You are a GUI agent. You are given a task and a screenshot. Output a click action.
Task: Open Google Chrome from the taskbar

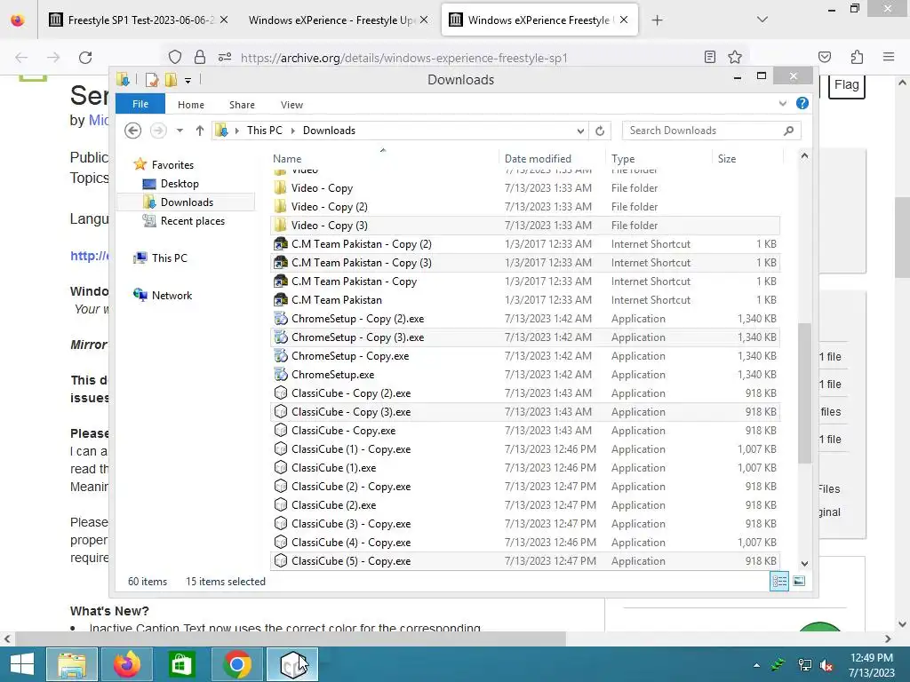(236, 664)
